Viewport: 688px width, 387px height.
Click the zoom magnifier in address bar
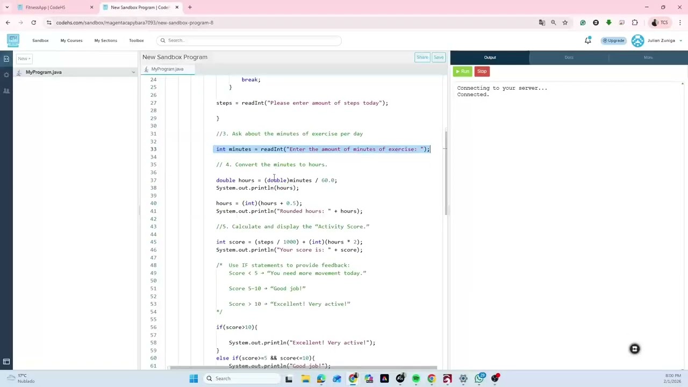tap(553, 23)
